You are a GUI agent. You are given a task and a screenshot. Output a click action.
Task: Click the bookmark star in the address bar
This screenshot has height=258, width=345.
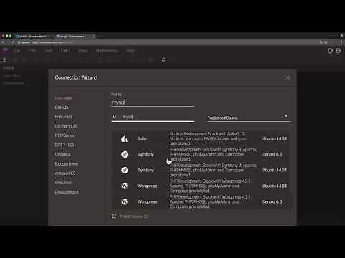click(x=326, y=42)
